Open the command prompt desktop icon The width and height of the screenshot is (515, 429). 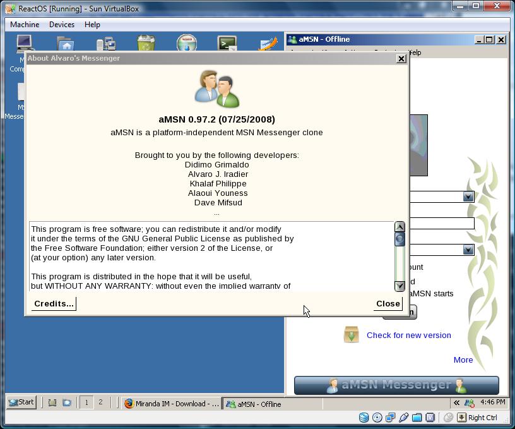(x=227, y=43)
